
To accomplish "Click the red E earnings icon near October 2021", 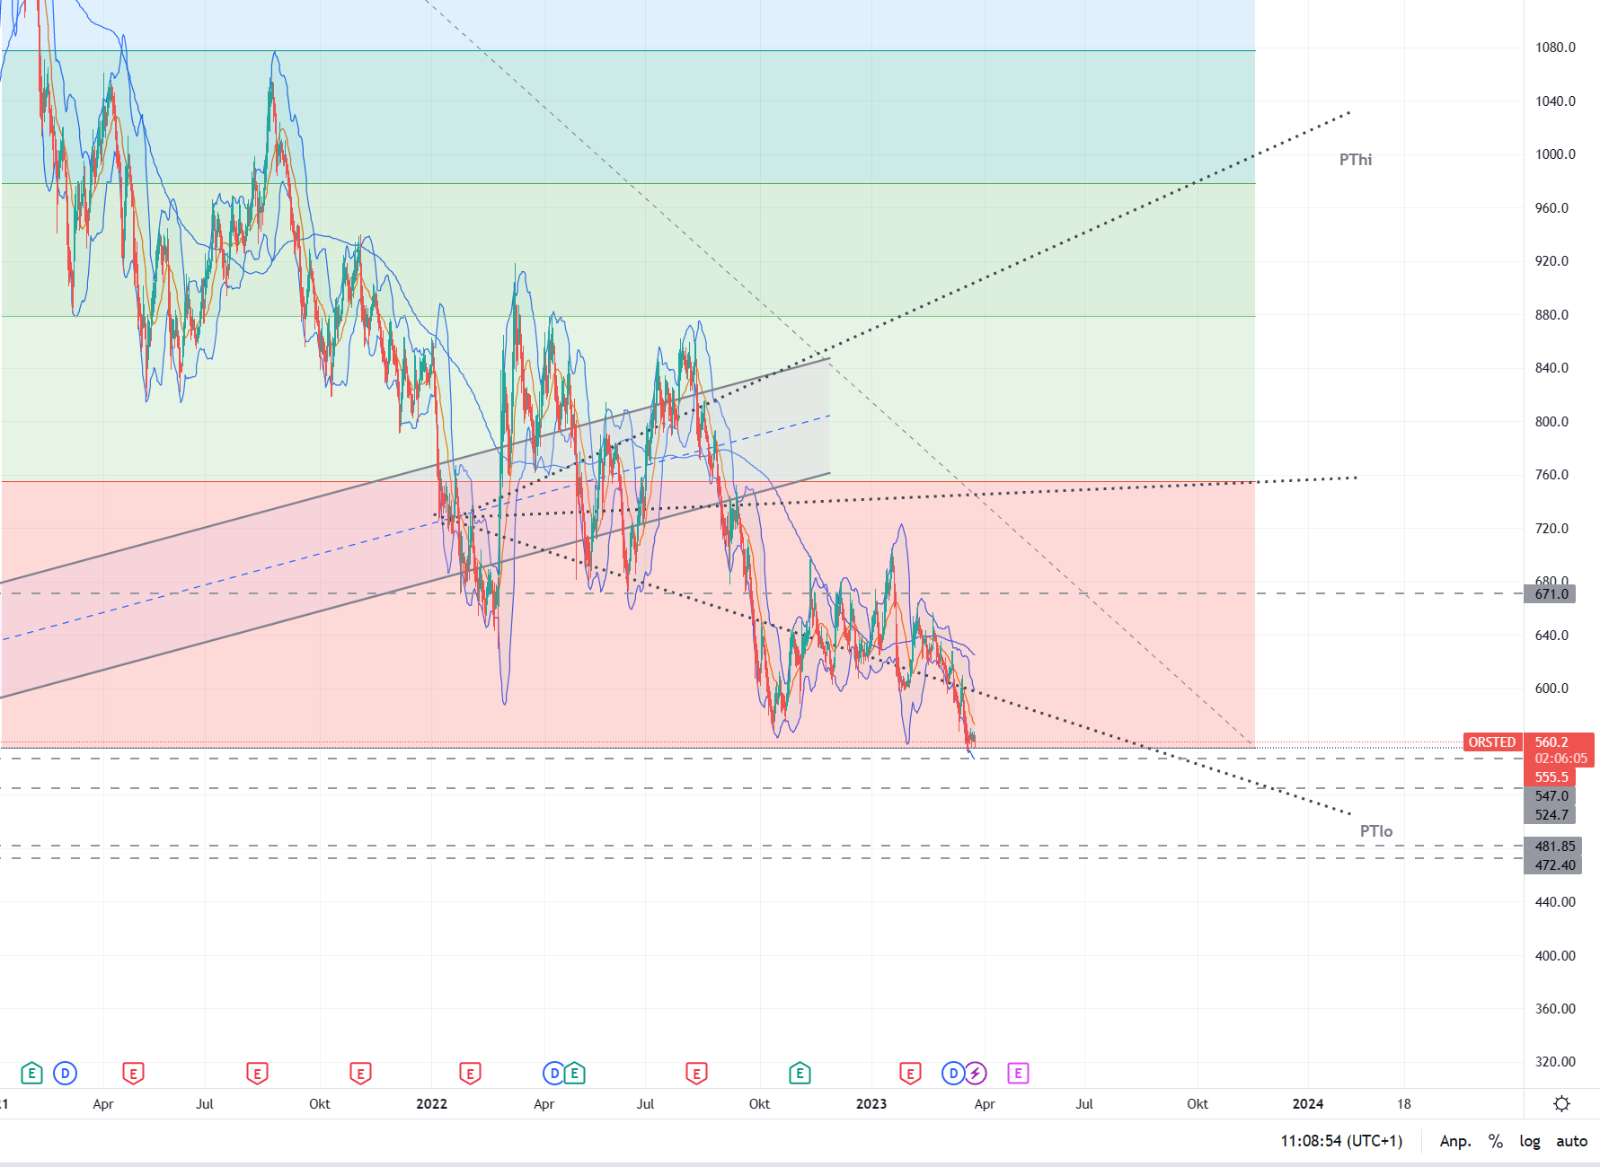I will pos(359,1073).
